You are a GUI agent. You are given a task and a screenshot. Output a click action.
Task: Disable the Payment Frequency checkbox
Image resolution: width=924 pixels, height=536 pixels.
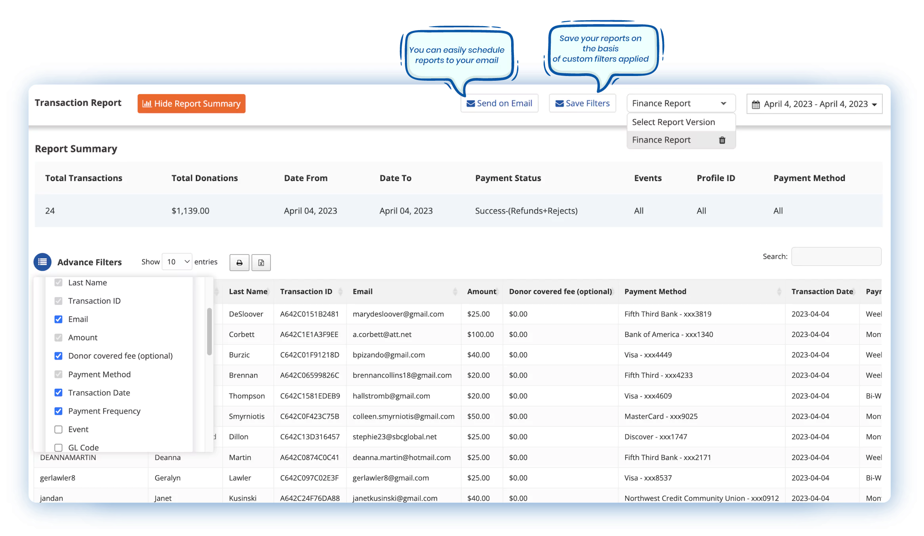click(58, 411)
